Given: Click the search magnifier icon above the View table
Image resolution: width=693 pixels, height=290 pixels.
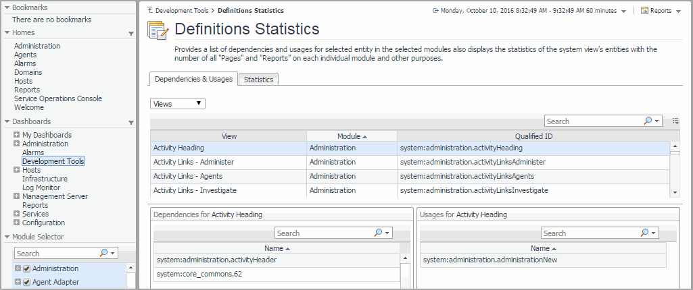Looking at the screenshot, I should pos(648,121).
